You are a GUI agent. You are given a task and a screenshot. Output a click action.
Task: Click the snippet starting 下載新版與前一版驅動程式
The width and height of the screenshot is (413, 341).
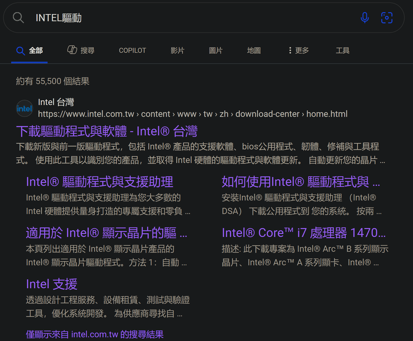pos(200,153)
